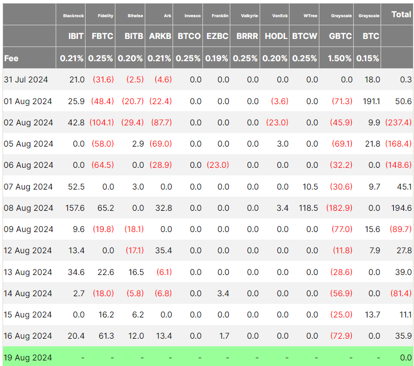Select the 1.50% fee cell
This screenshot has width=414, height=366.
pos(341,58)
